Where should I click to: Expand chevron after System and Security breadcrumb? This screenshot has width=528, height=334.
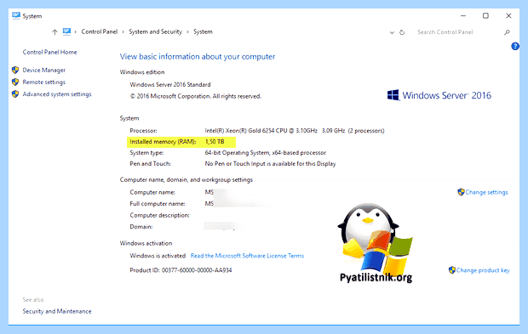pyautogui.click(x=188, y=32)
